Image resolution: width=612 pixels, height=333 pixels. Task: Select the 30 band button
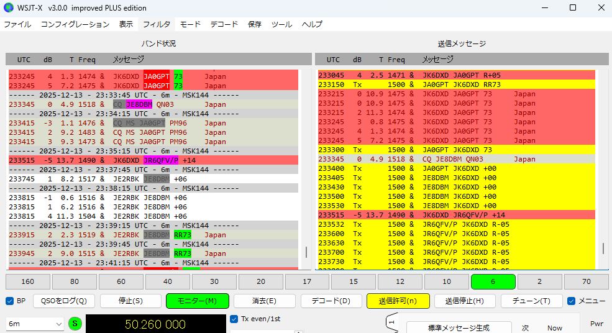(214, 281)
